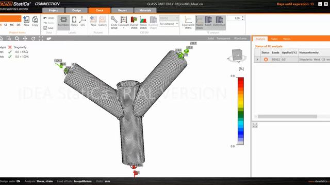Switch to the Plates results tab
The width and height of the screenshot is (330, 185).
click(274, 39)
